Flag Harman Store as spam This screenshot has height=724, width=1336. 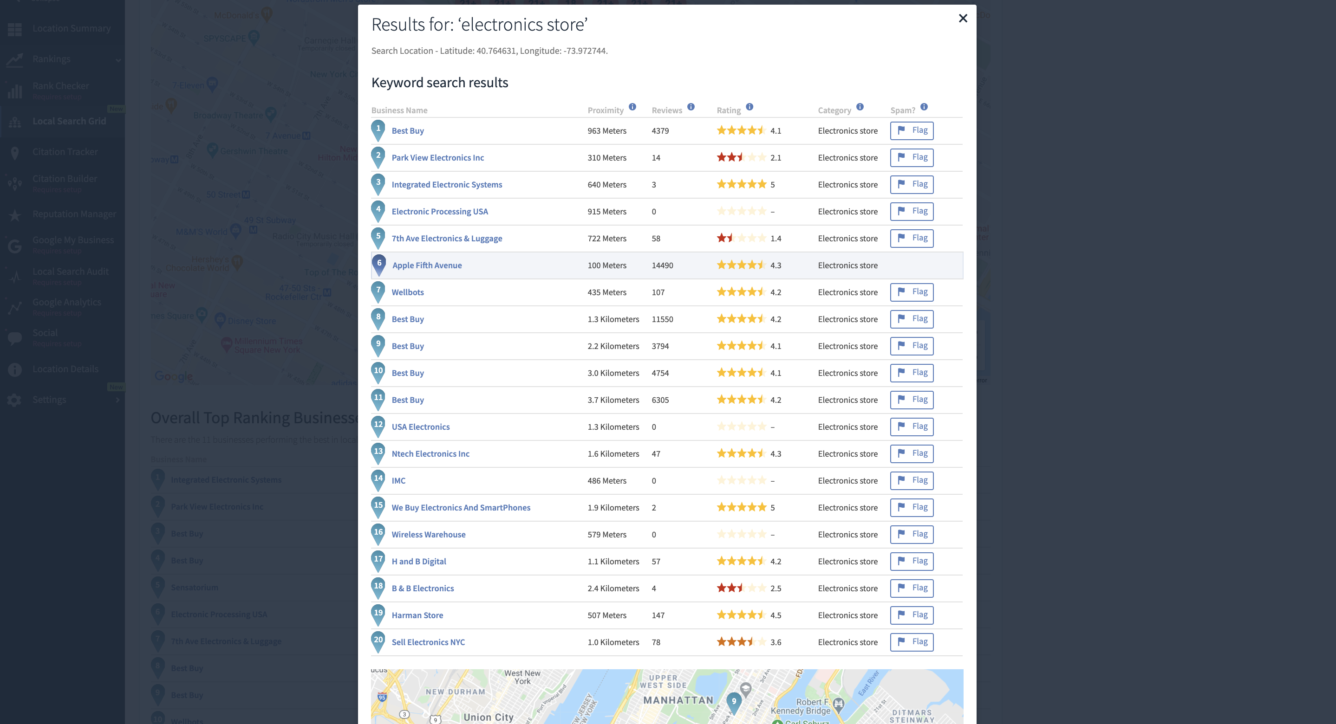911,614
